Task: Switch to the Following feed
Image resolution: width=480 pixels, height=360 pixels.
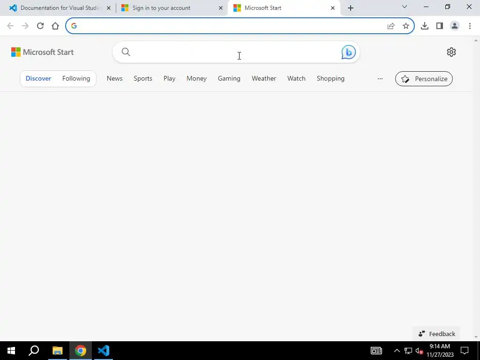Action: (76, 78)
